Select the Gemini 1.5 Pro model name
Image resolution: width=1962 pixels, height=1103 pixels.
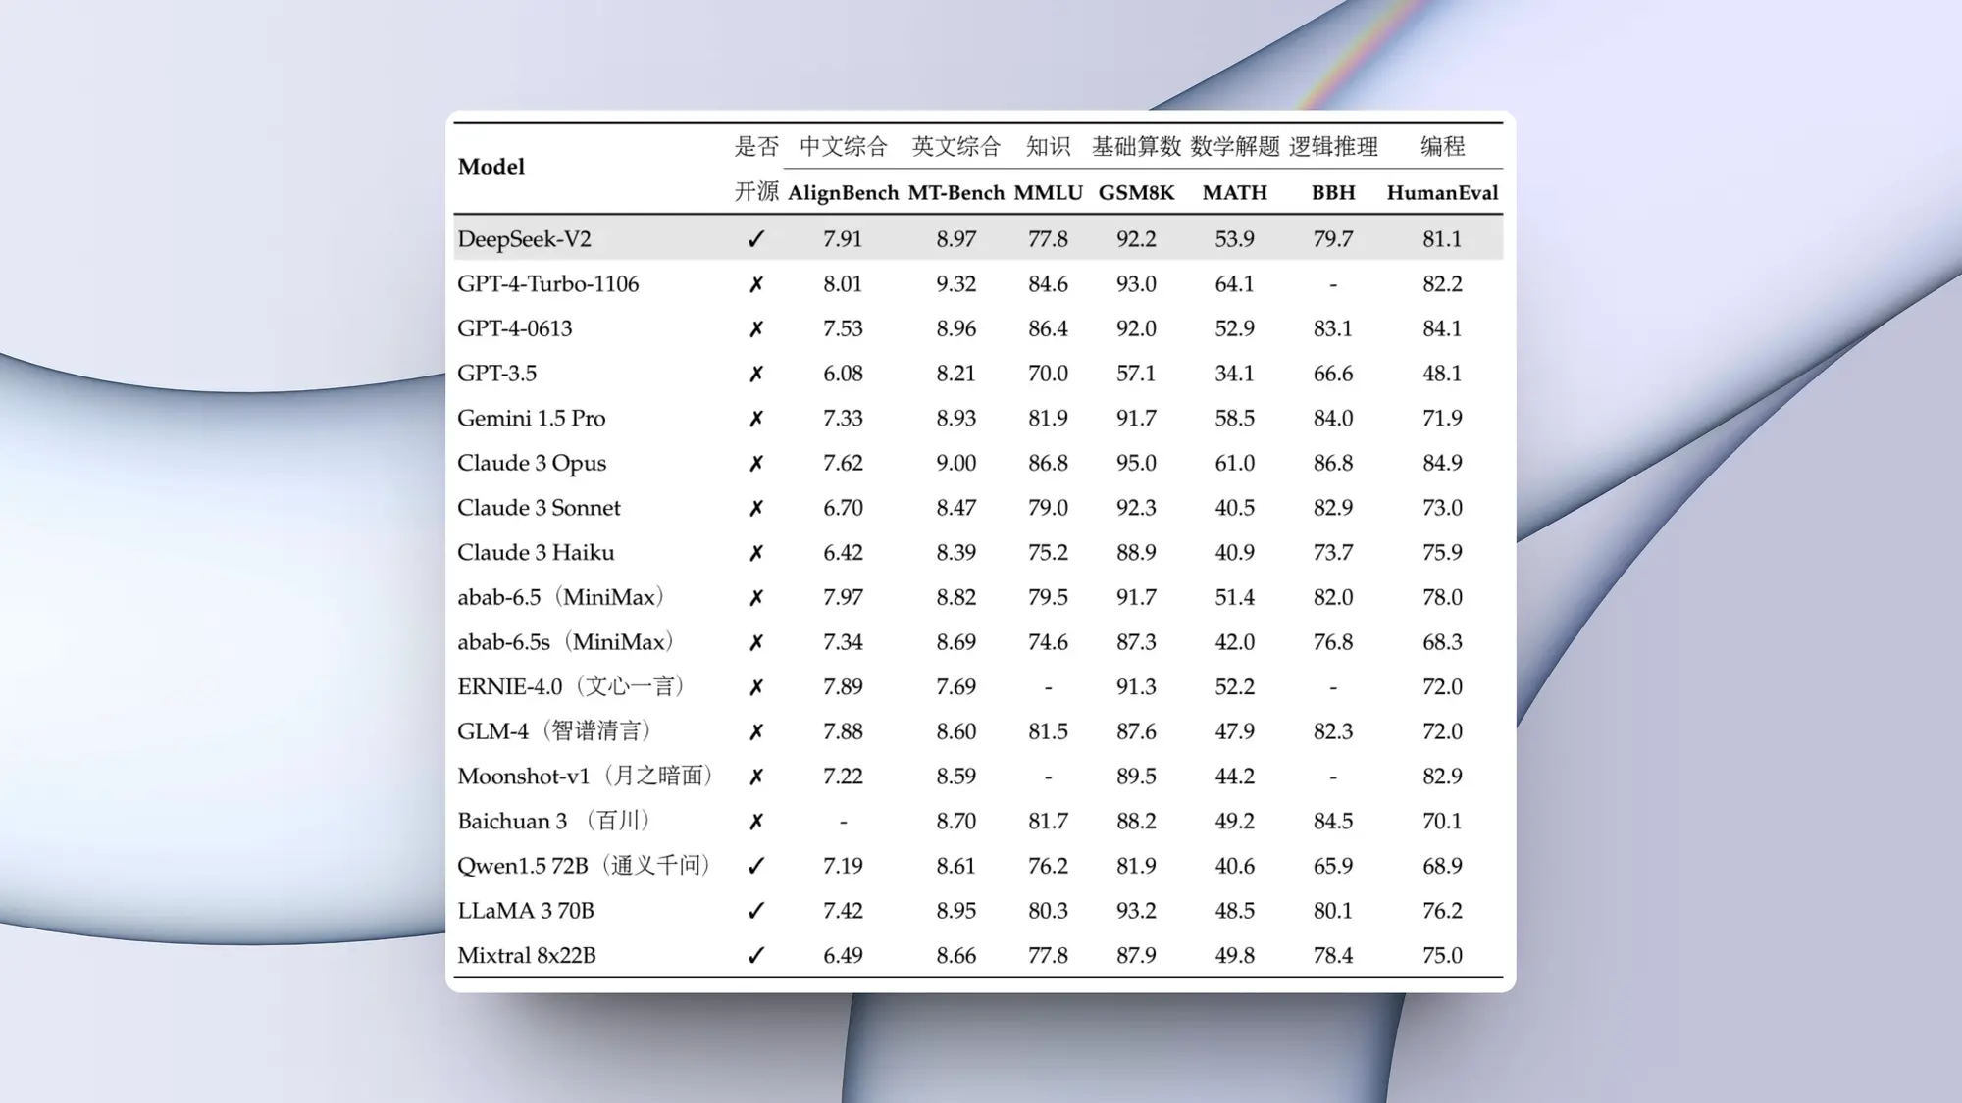click(531, 419)
